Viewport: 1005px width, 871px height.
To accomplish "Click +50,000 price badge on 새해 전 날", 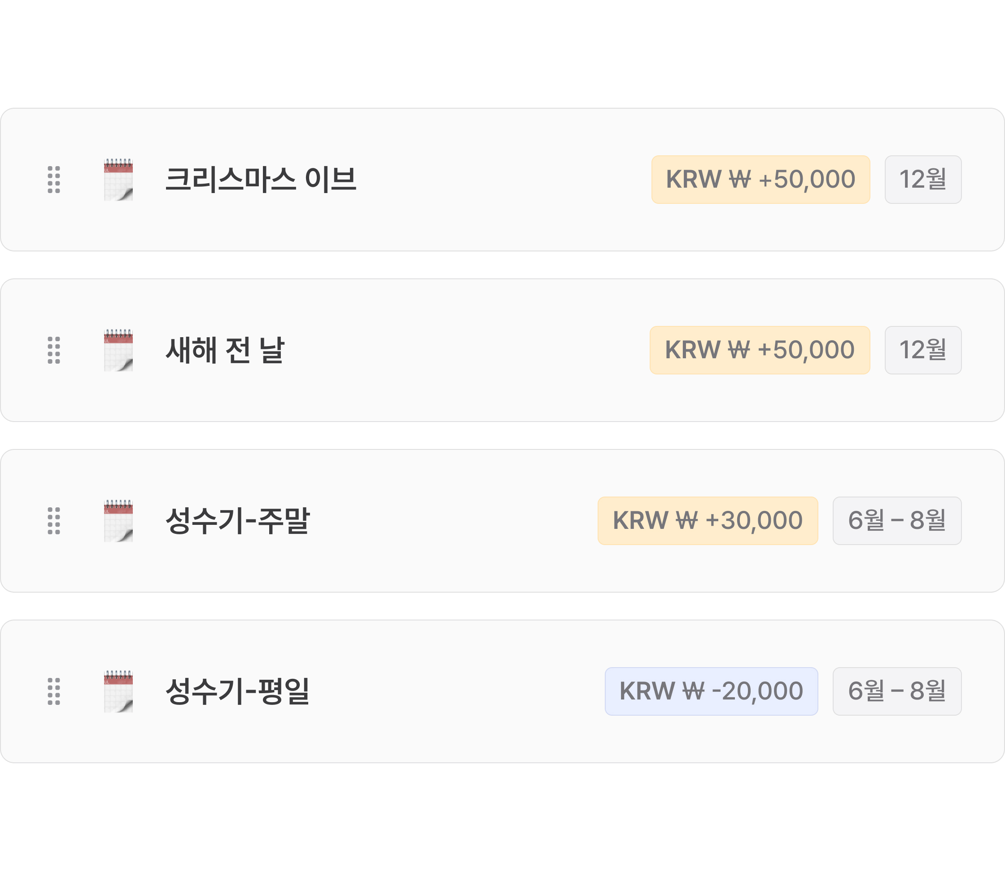I will tap(760, 350).
